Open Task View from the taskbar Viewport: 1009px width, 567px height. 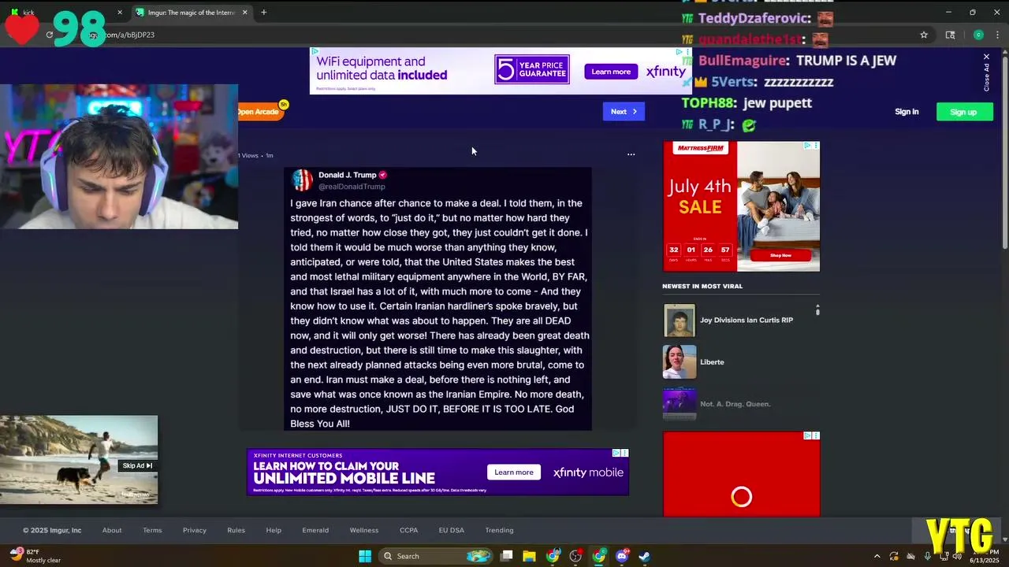507,556
